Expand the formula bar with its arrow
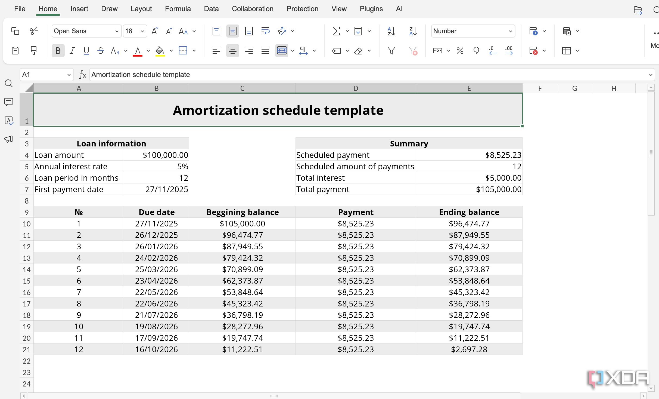Screen dimensions: 659x399 651,75
